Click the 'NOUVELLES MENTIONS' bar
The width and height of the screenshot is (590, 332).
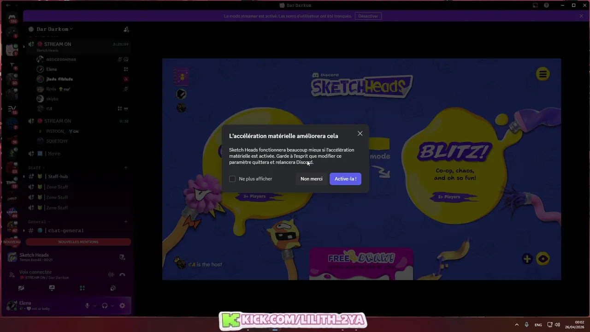[78, 242]
